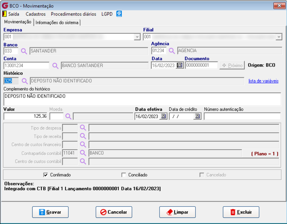Click the Saída exit door icon
This screenshot has width=287, height=224.
[4, 14]
